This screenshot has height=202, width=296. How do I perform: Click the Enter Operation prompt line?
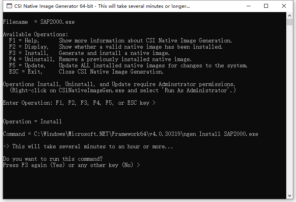click(79, 103)
